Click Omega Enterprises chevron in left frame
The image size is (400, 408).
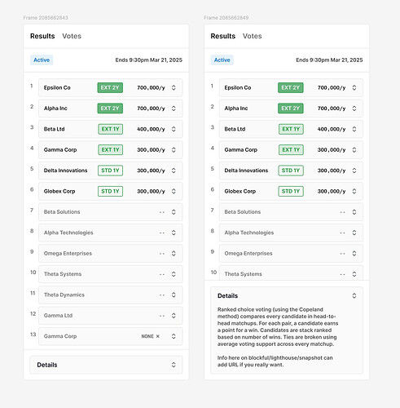tap(174, 253)
